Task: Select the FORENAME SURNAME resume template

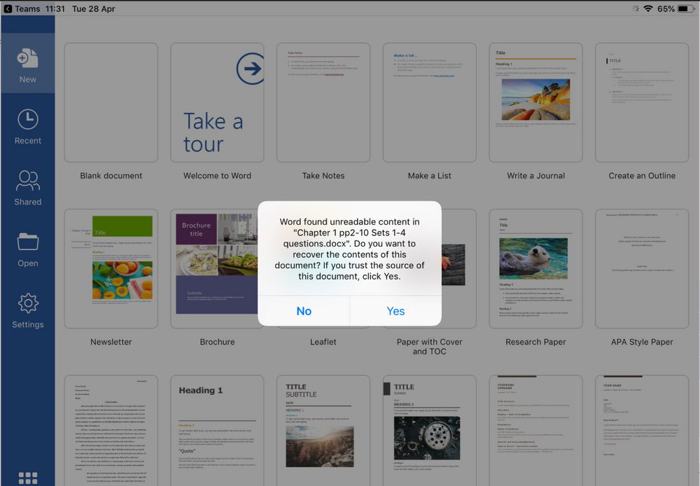Action: tap(535, 430)
